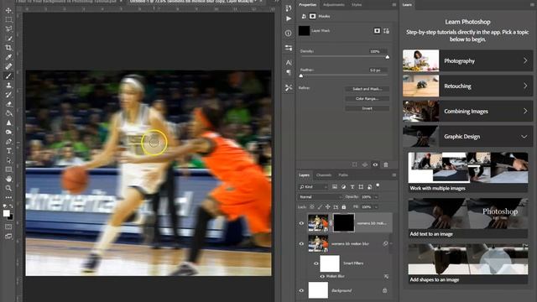Screen dimensions: 537x302
Task: Open the Paragraph panel icon
Action: coord(289,72)
